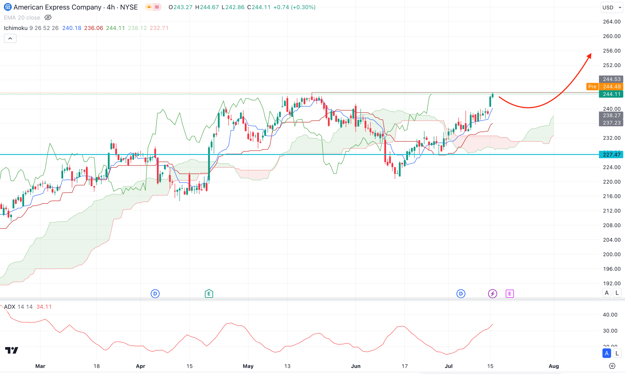
Task: Click the ADX value 34.11
Action: tap(44, 307)
